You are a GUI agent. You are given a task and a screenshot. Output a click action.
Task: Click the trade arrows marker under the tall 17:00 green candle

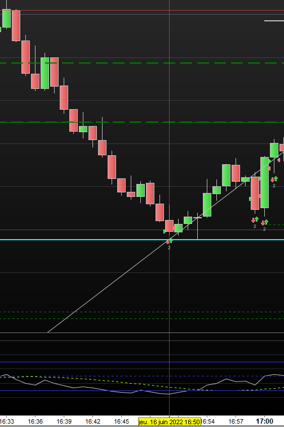(x=264, y=222)
